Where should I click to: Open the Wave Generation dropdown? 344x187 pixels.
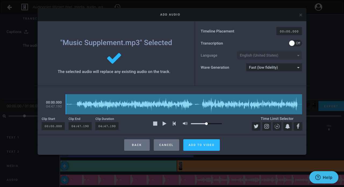[274, 67]
